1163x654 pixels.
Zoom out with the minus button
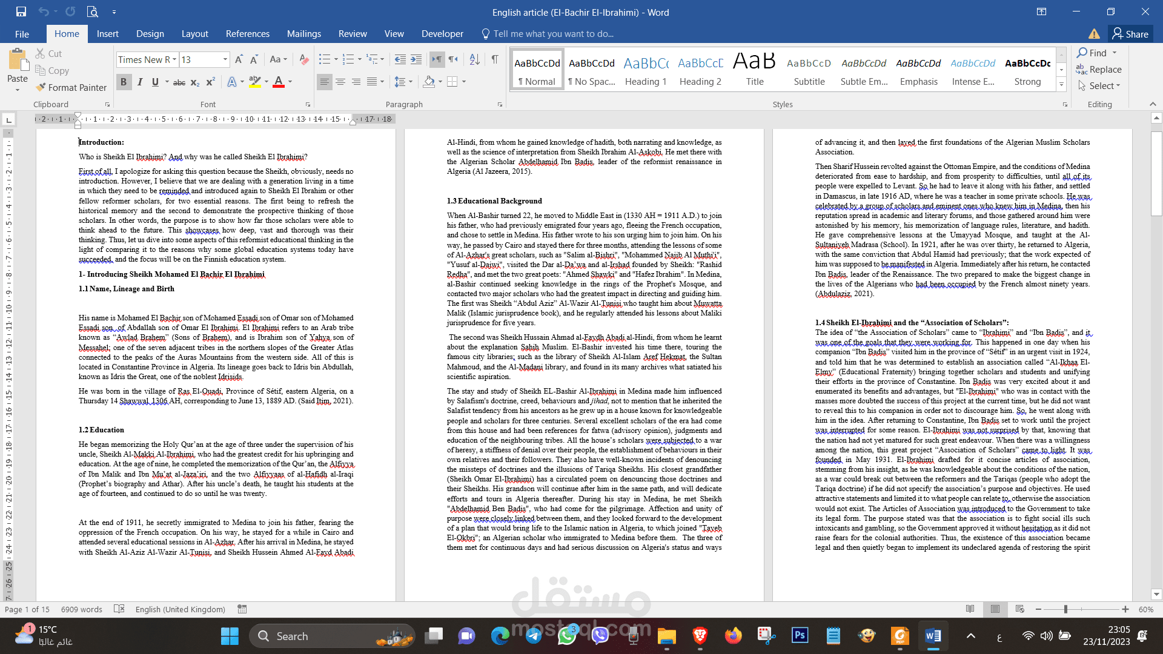(x=1039, y=609)
